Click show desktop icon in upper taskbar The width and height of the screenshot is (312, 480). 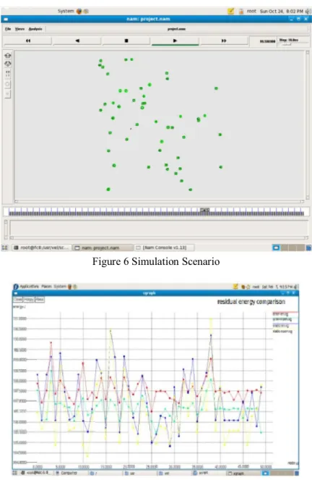click(x=4, y=248)
